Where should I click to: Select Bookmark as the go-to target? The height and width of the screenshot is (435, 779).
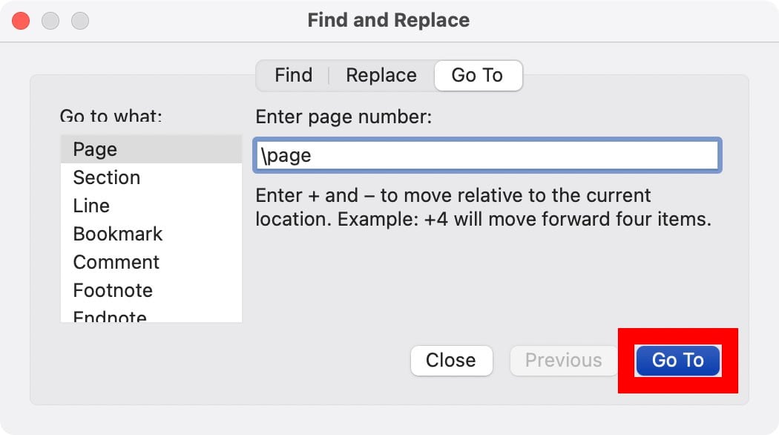[117, 234]
